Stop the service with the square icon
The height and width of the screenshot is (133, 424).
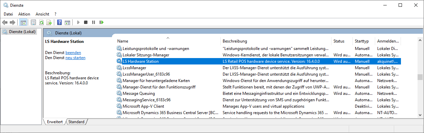[x=86, y=22]
